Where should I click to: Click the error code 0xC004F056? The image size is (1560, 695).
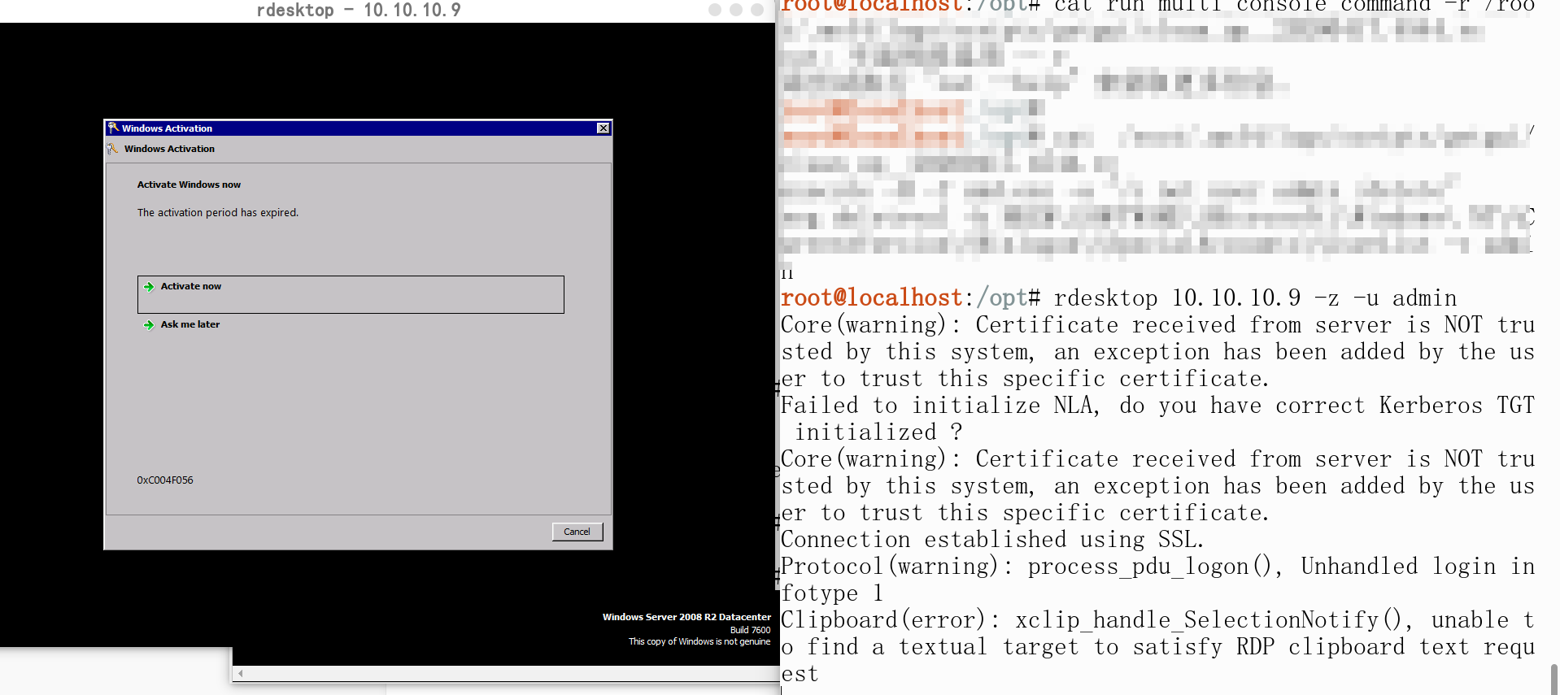pyautogui.click(x=165, y=480)
